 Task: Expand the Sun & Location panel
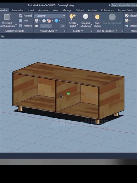pos(107,31)
